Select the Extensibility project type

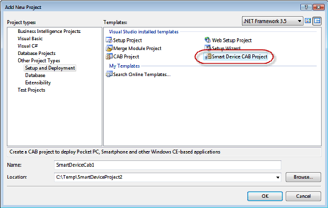[x=38, y=82]
